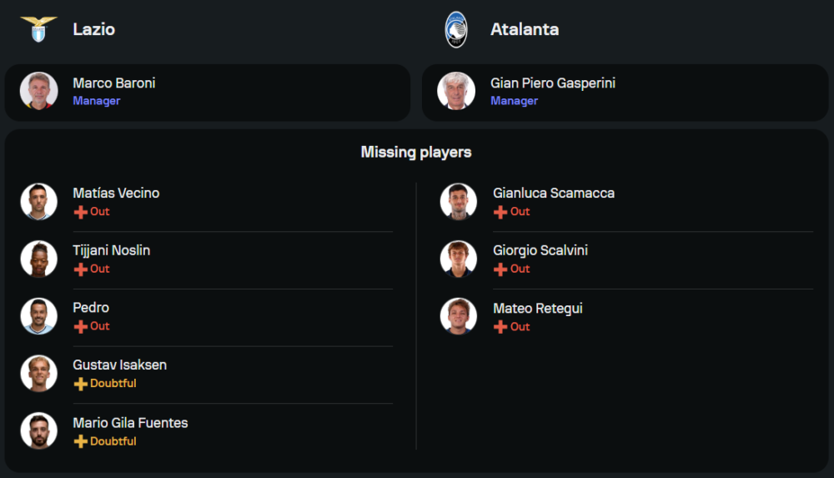Screen dimensions: 834x478
Task: Select Pedro's player avatar
Action: [38, 316]
